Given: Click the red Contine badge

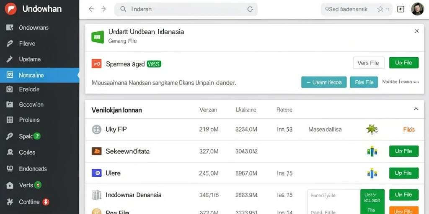Looking at the screenshot, I should click(46, 202).
